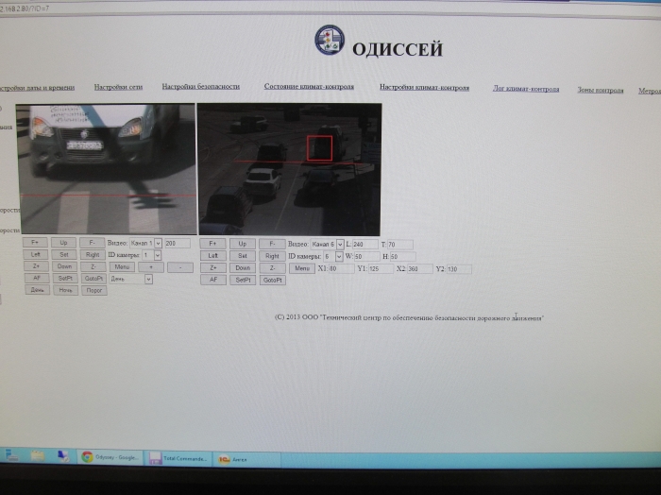Click SetPt button under right camera
This screenshot has width=661, height=495.
click(243, 280)
